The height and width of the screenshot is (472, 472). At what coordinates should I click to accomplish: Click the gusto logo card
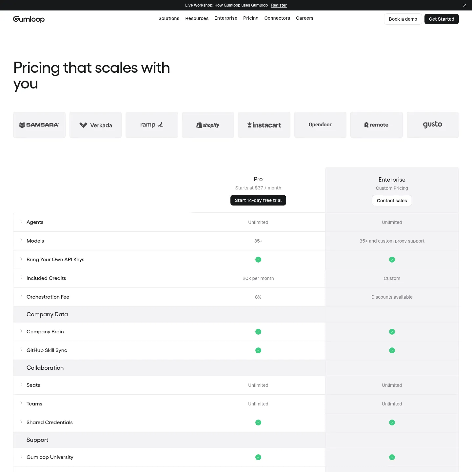(433, 125)
